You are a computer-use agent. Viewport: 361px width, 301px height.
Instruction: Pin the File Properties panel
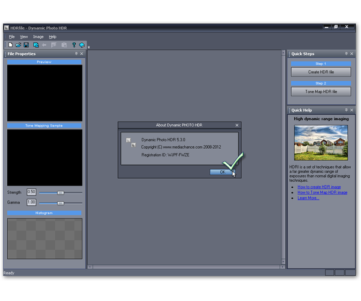pyautogui.click(x=76, y=54)
